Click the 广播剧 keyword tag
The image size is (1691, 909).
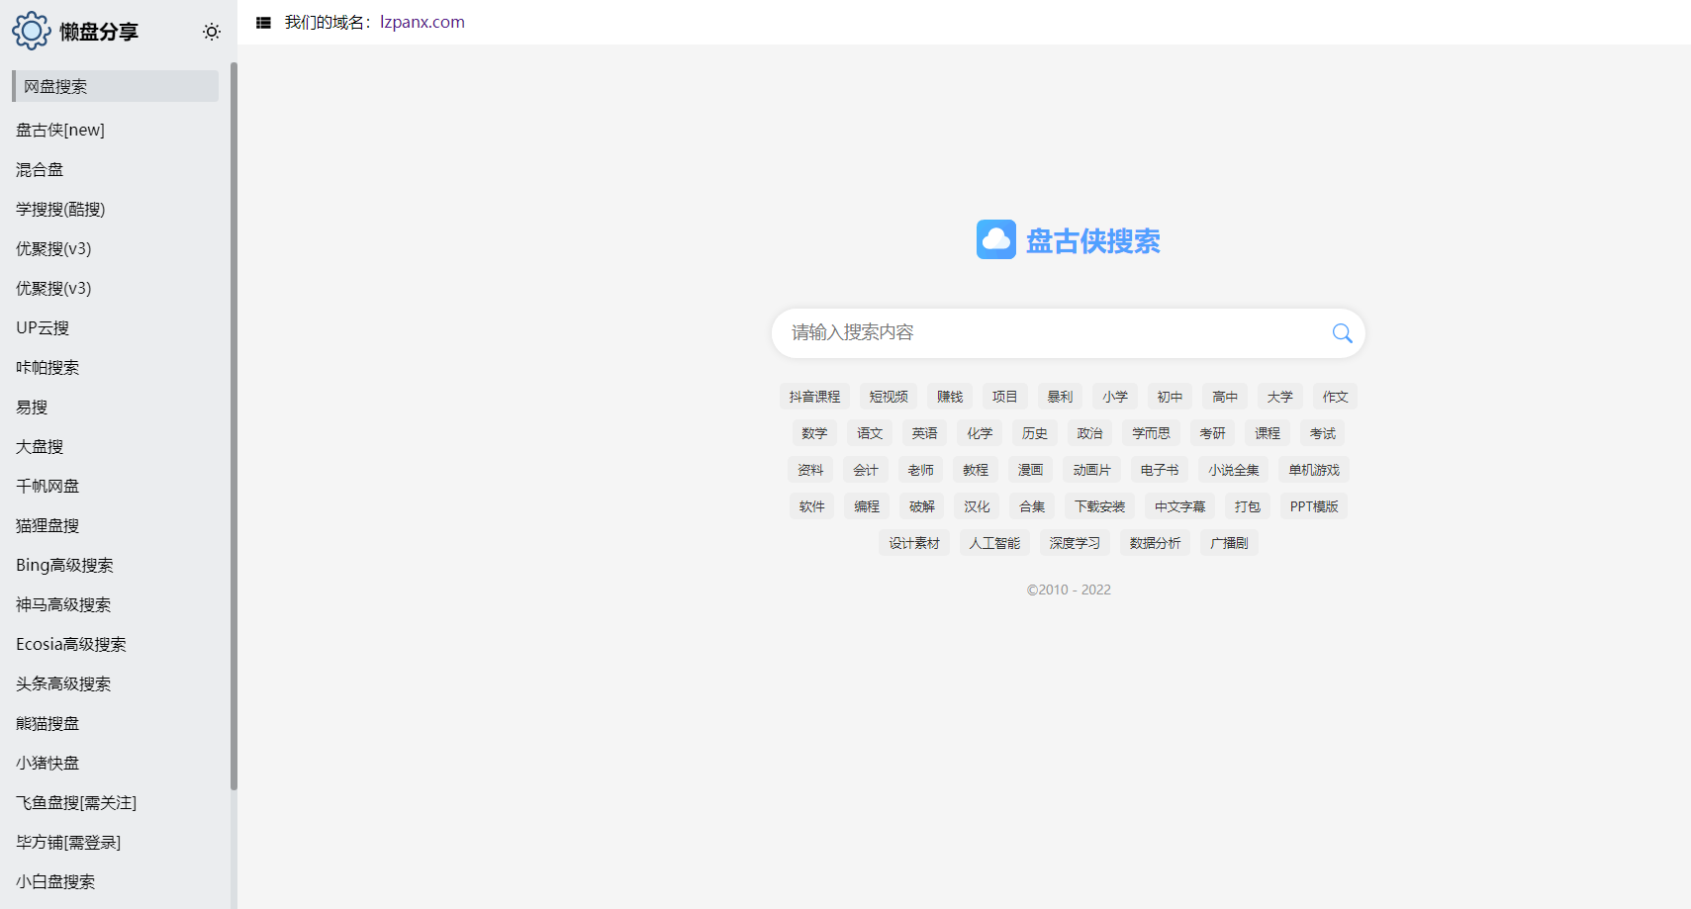[1229, 543]
